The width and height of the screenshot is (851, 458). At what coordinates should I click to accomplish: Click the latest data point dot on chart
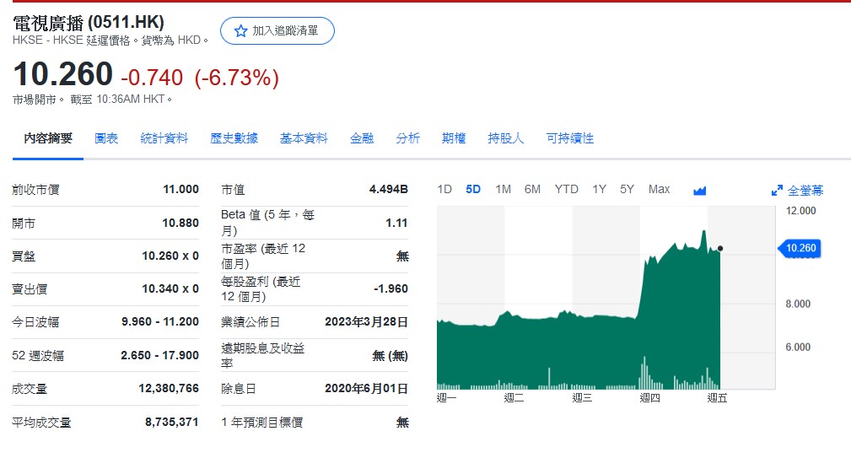click(720, 249)
